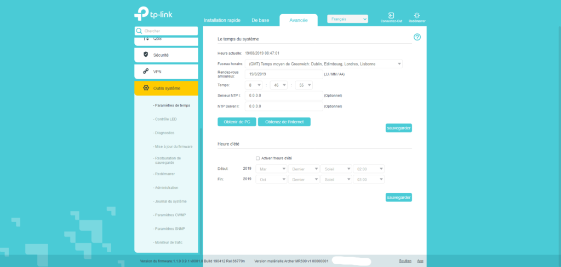Switch to the Installation rapide tab
Image resolution: width=561 pixels, height=267 pixels.
click(x=222, y=20)
